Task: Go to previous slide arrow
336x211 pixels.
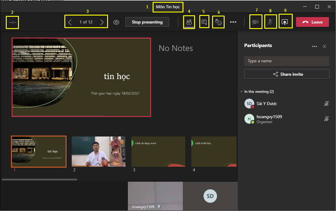Action: (x=70, y=22)
